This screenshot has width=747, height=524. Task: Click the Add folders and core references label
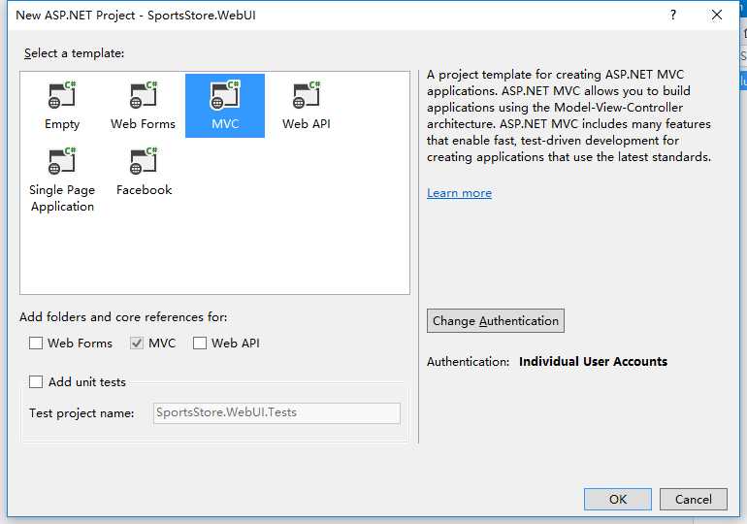(x=123, y=316)
